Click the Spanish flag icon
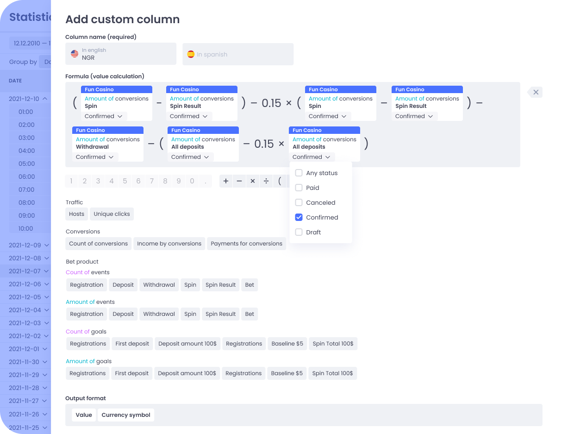The height and width of the screenshot is (434, 574). (x=191, y=54)
